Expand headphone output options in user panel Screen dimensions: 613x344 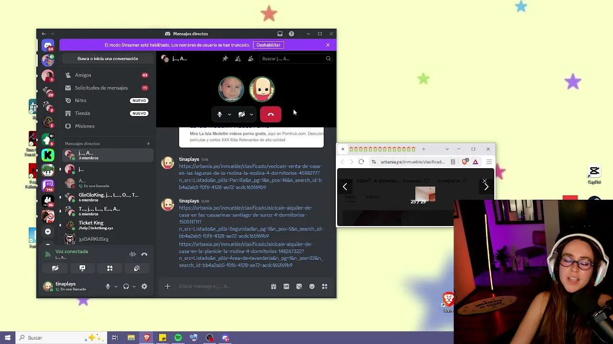[134, 287]
